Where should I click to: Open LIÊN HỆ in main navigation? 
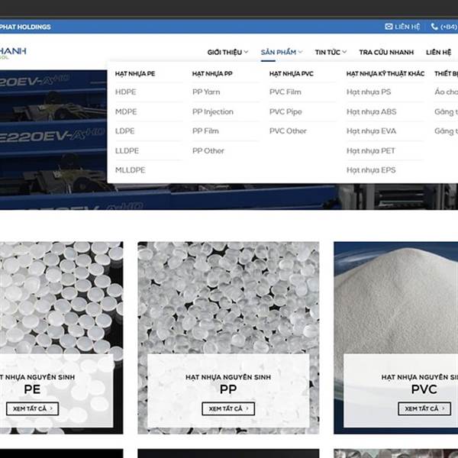pyautogui.click(x=438, y=52)
